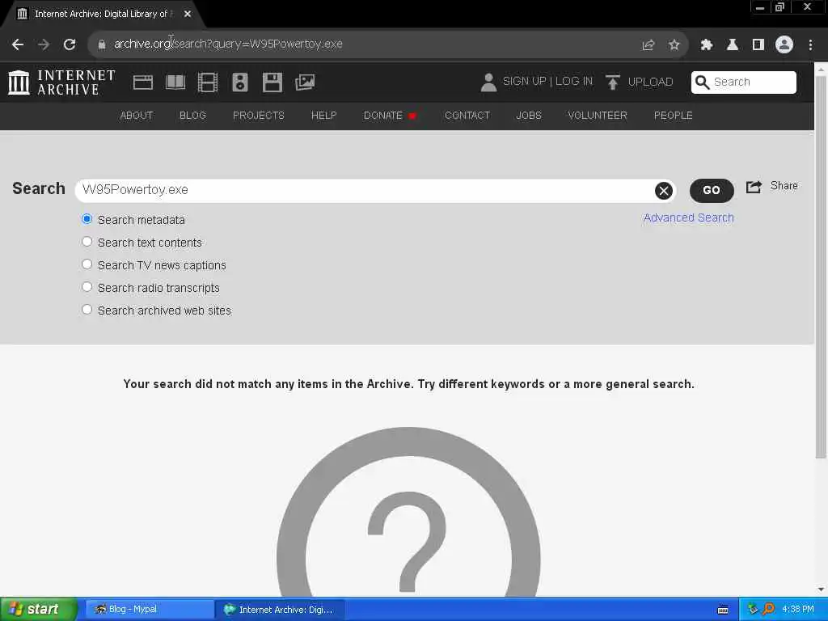
Task: Click the page vertical scrollbar thumb
Action: click(821, 267)
